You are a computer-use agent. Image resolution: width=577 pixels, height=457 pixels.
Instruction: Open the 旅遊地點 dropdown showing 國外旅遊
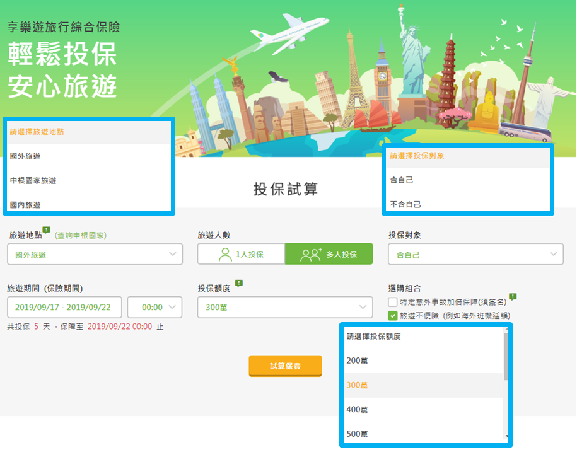[x=95, y=254]
